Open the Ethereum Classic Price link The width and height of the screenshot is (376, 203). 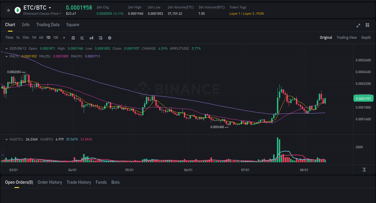click(x=42, y=14)
